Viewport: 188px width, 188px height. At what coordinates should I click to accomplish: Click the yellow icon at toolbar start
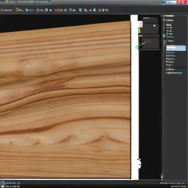pyautogui.click(x=19, y=10)
